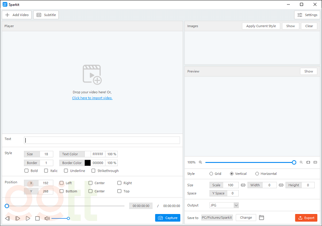Click the next frame playback icon
This screenshot has height=226, width=322.
tap(17, 218)
